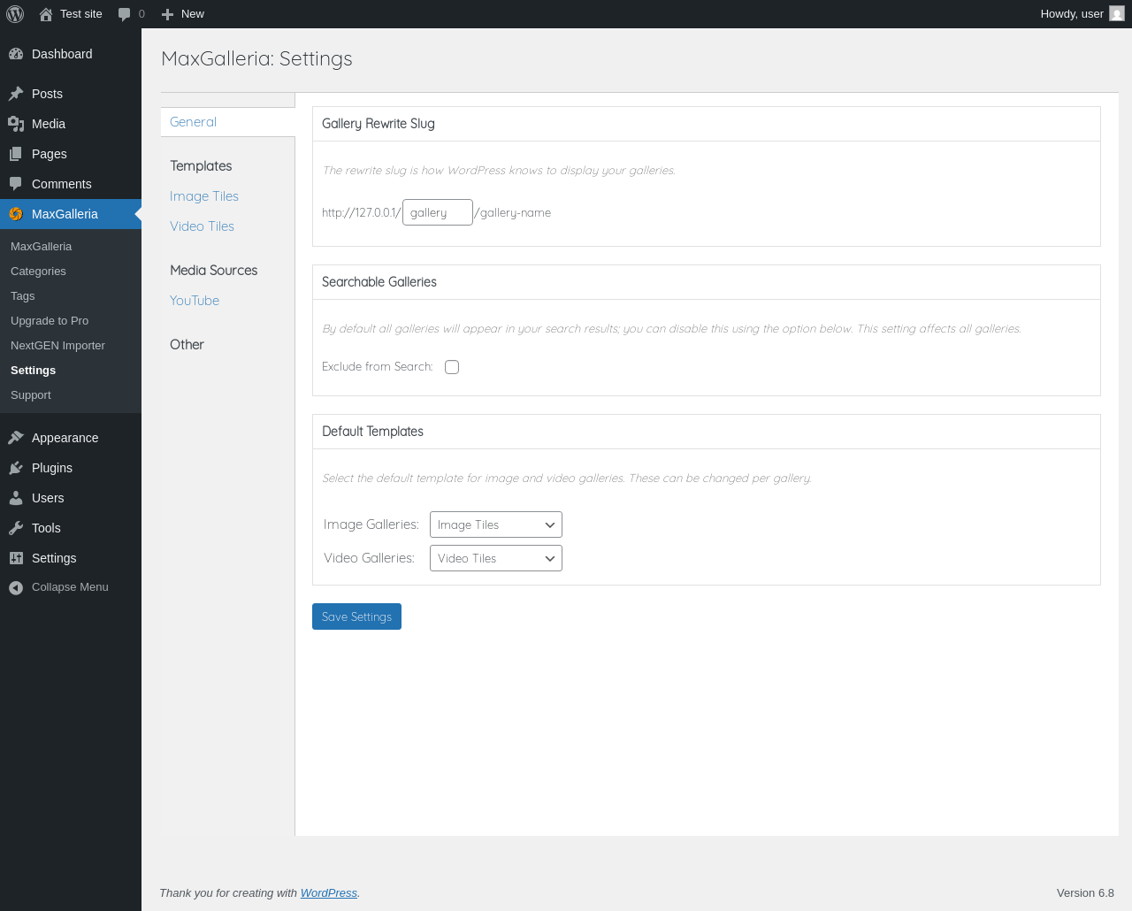Image resolution: width=1132 pixels, height=911 pixels.
Task: Click the comments bubble icon in admin bar
Action: pyautogui.click(x=125, y=14)
